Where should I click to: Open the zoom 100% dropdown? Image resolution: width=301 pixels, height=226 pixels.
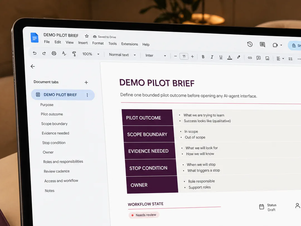[x=91, y=54]
